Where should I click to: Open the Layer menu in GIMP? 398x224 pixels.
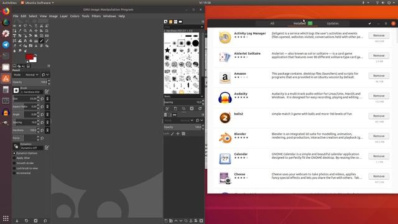(63, 16)
